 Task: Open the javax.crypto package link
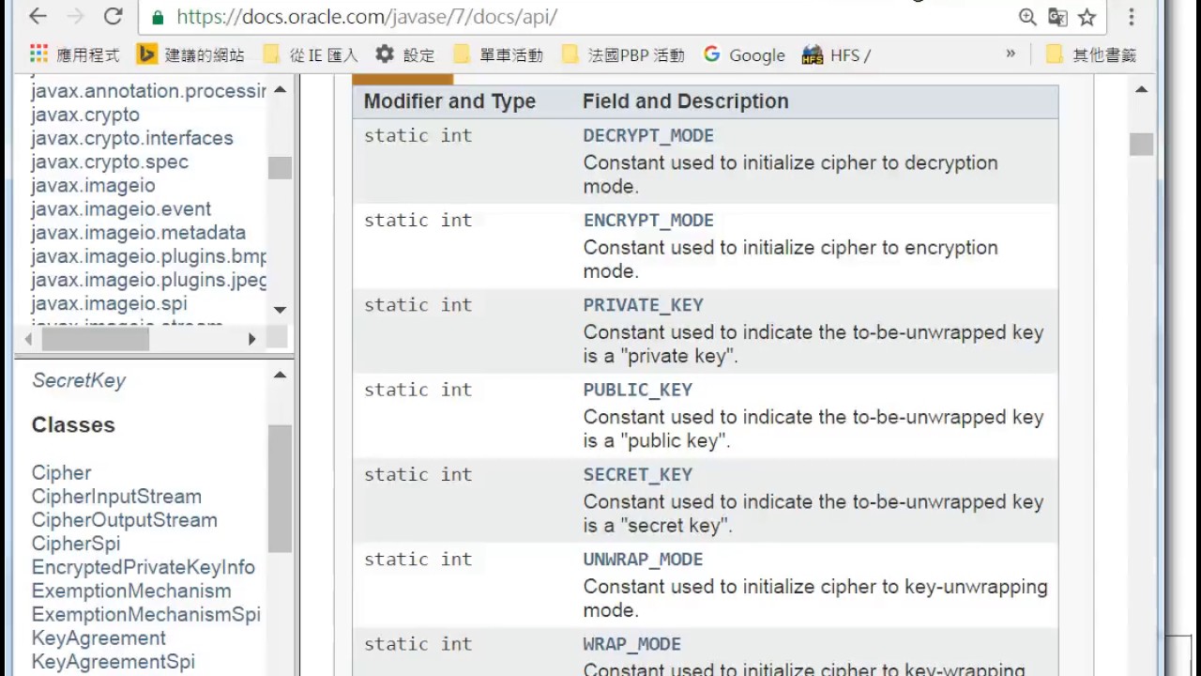[x=85, y=115]
